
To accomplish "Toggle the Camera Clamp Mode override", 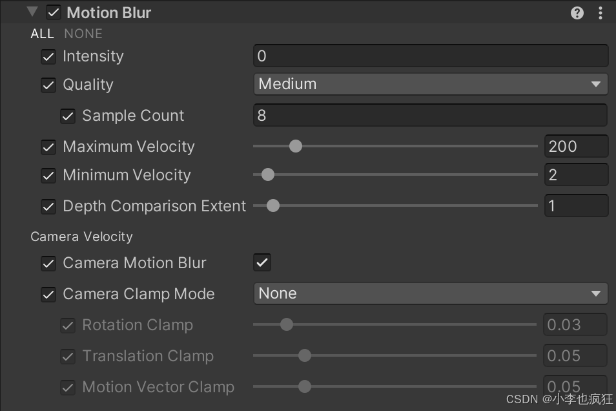I will 48,294.
